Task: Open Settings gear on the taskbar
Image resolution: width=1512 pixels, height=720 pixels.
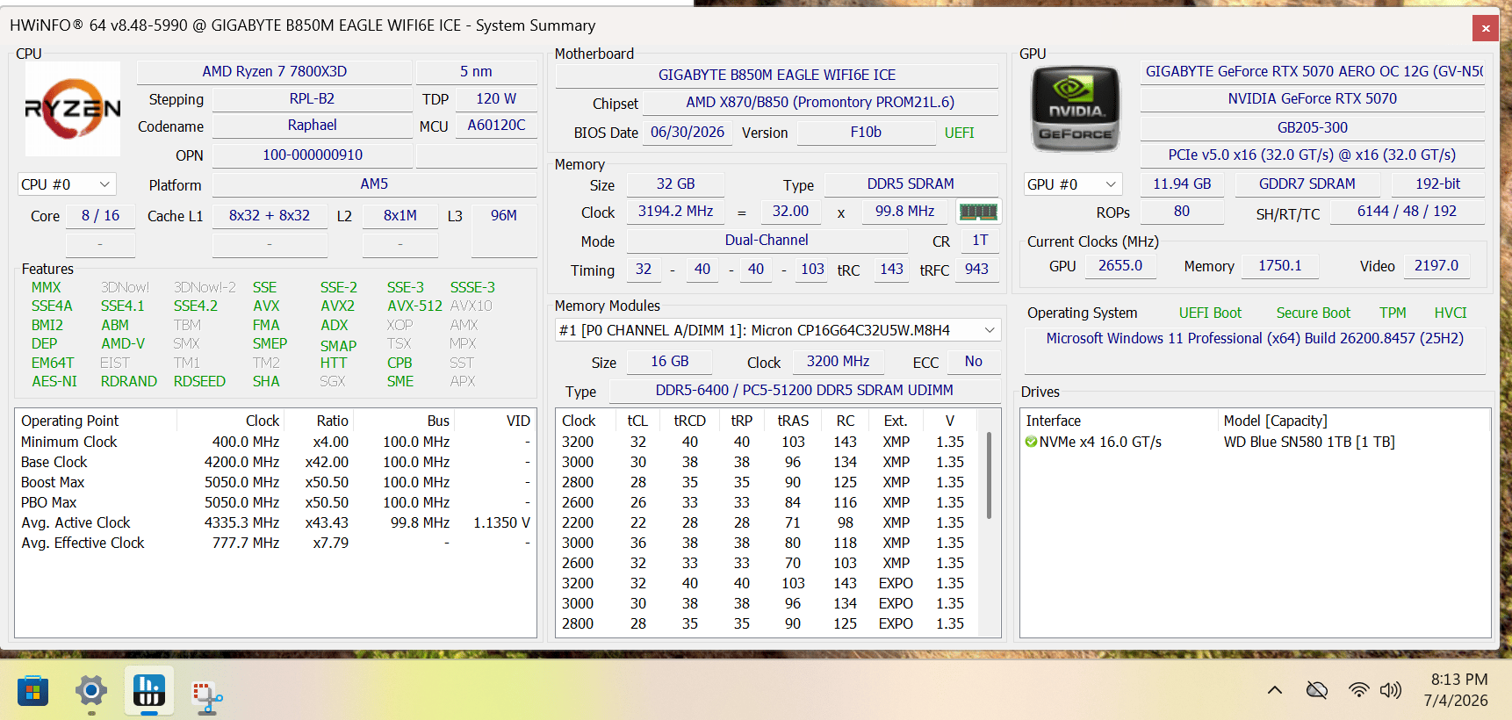Action: 91,692
